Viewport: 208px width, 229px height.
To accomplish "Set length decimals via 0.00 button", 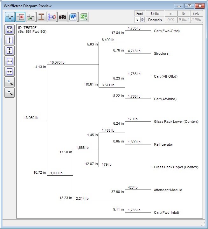I will pyautogui.click(x=171, y=20).
